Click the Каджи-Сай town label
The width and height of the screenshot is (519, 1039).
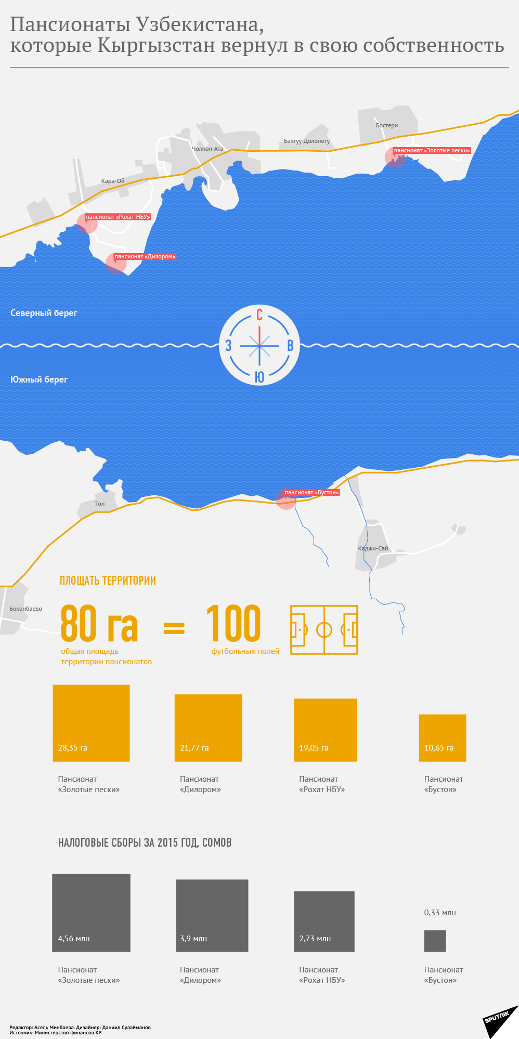[x=373, y=548]
